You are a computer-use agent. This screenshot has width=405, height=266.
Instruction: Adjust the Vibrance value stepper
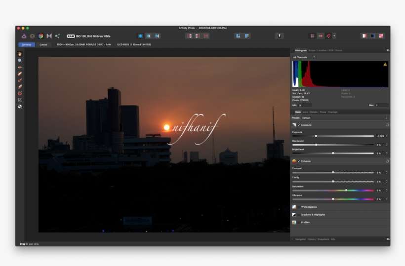[x=387, y=199]
